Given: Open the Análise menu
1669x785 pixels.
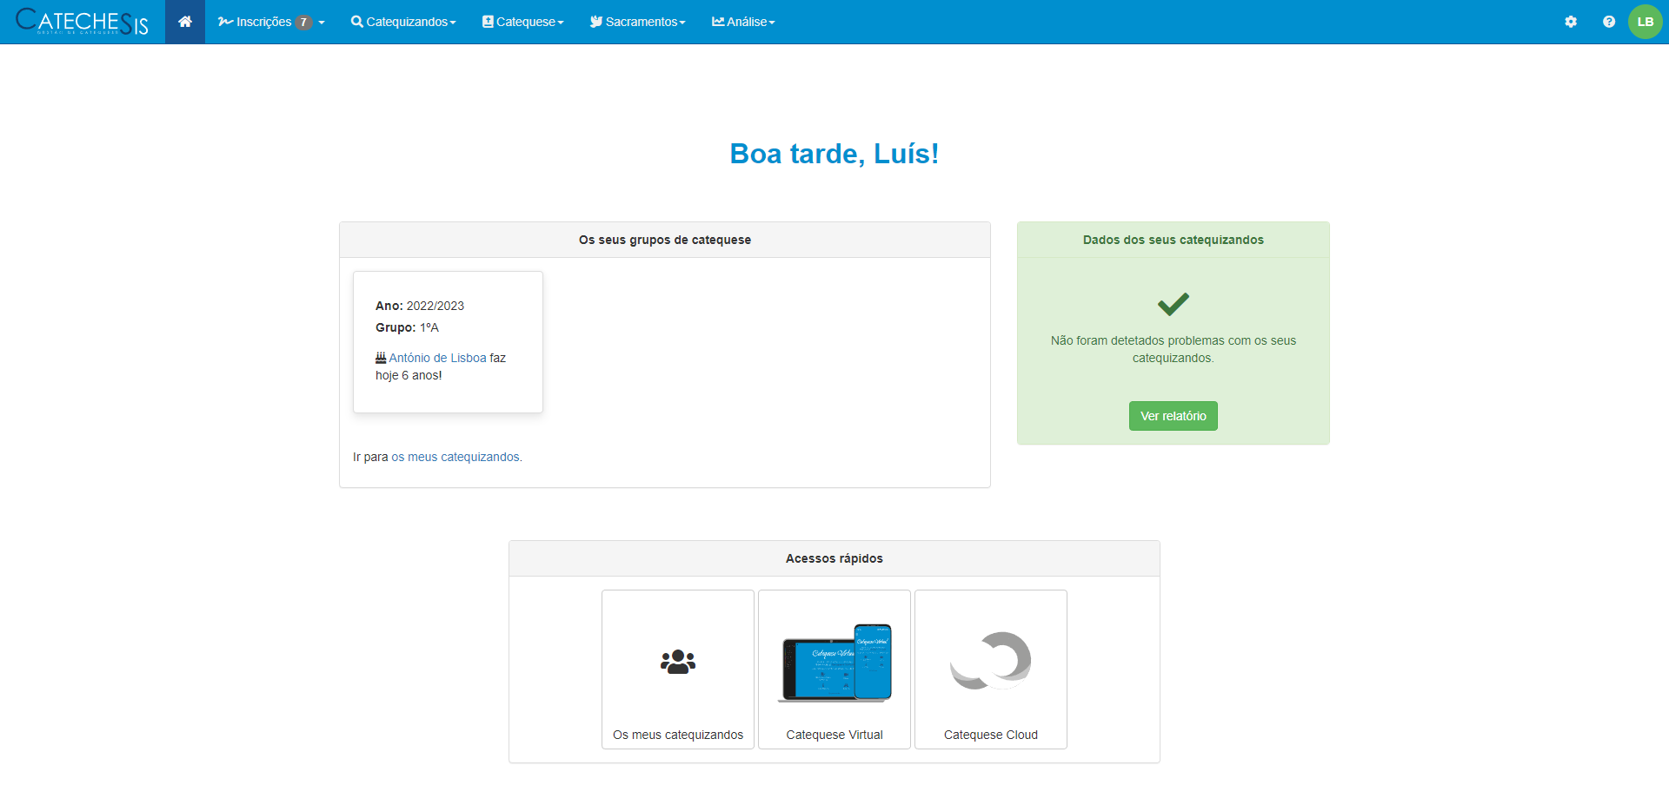Looking at the screenshot, I should (743, 22).
